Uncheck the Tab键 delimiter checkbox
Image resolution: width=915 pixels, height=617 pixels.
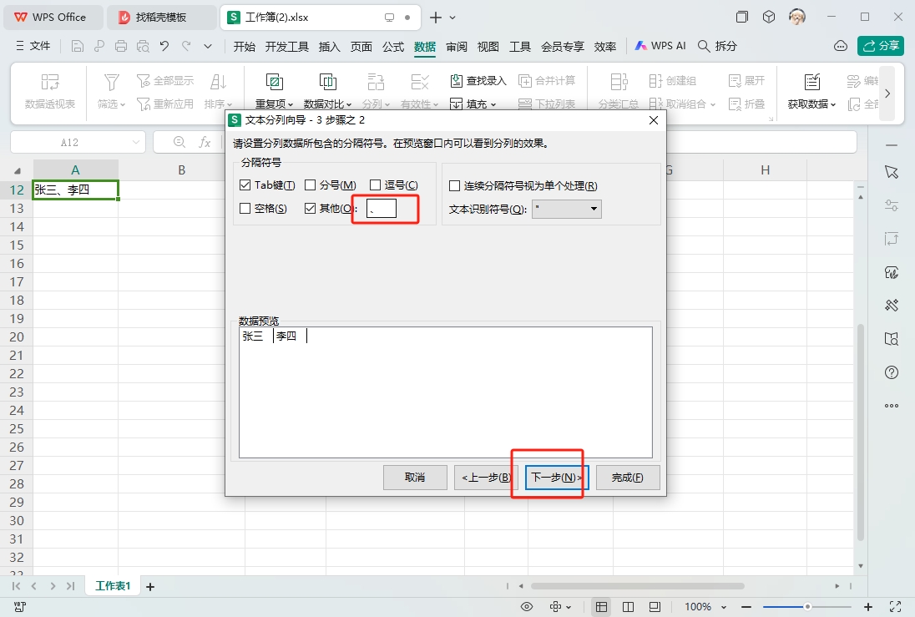point(245,185)
